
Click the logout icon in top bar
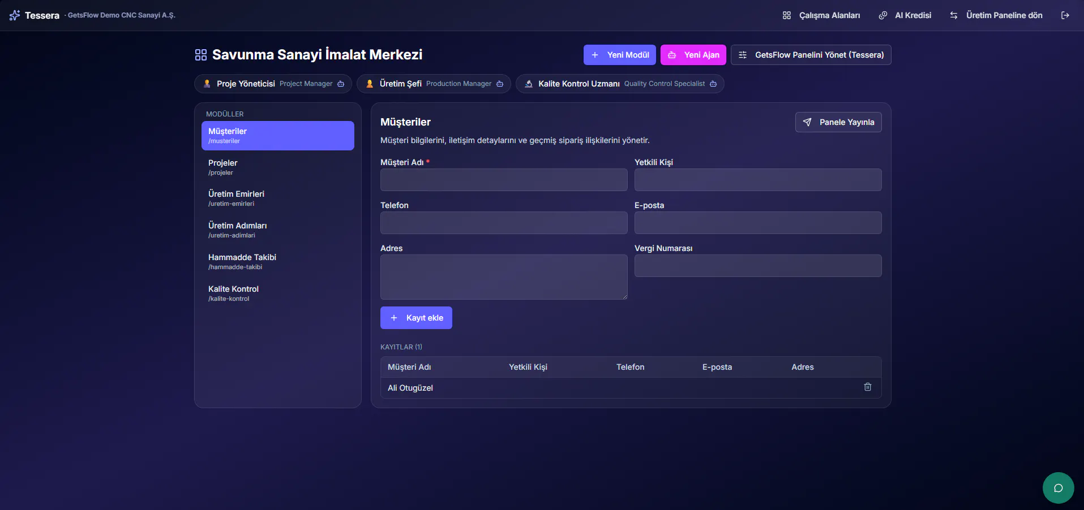pyautogui.click(x=1065, y=15)
